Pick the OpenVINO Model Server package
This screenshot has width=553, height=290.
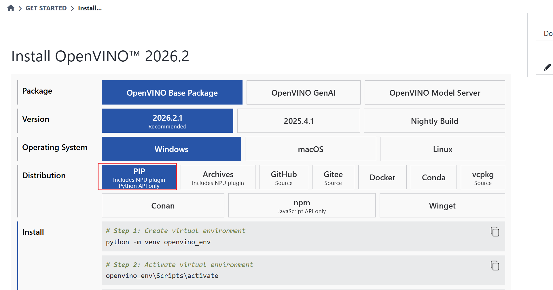[x=435, y=92]
